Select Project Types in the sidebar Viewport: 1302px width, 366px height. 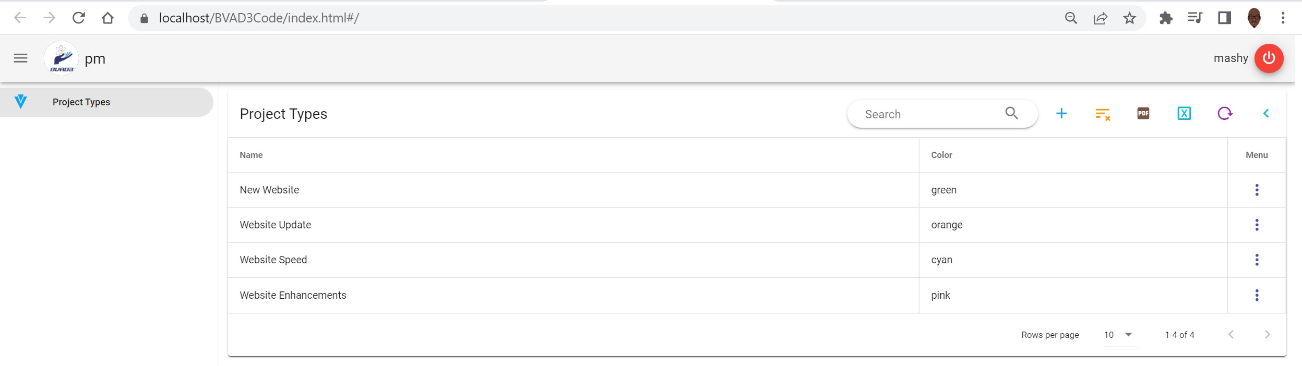point(81,102)
